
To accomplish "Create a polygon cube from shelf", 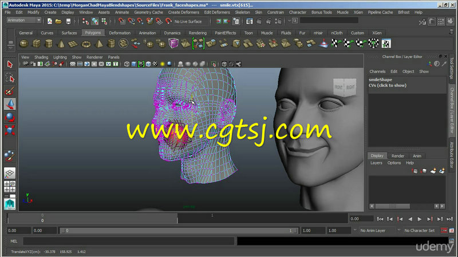I will point(36,44).
